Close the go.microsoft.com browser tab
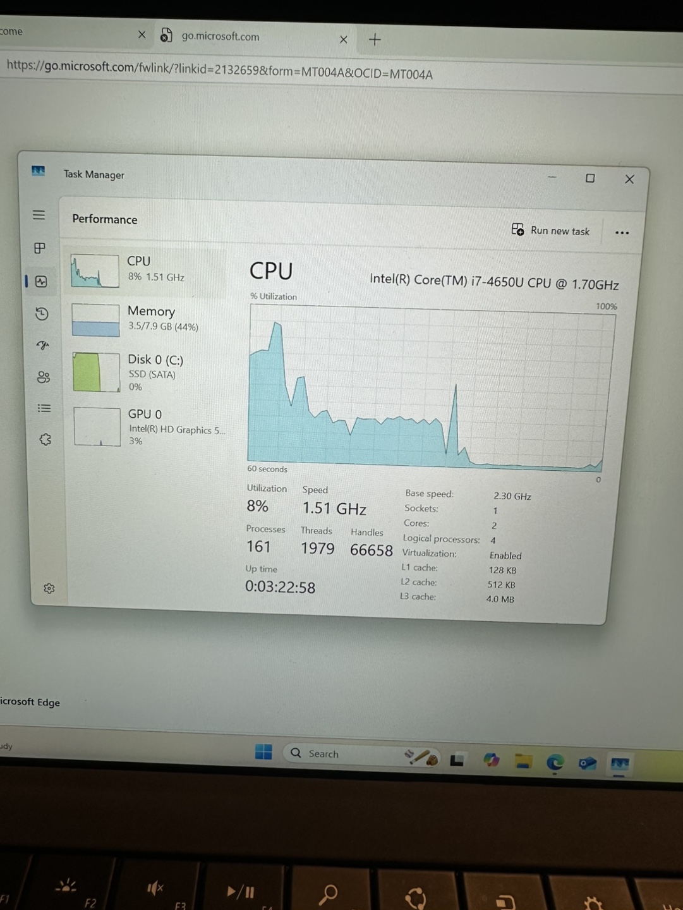Screen dimensions: 683x910 tap(343, 39)
